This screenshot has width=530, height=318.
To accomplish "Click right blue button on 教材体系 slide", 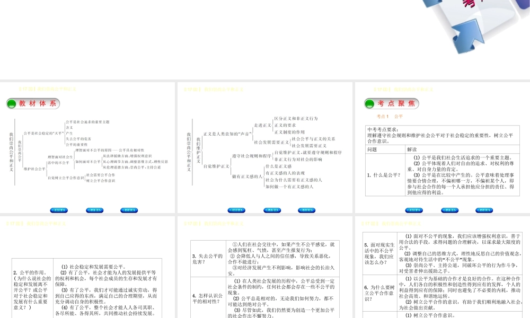I will click(x=129, y=210).
